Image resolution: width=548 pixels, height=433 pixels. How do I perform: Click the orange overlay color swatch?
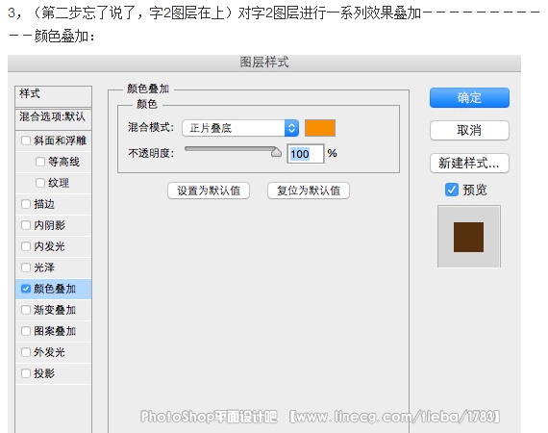tap(320, 128)
